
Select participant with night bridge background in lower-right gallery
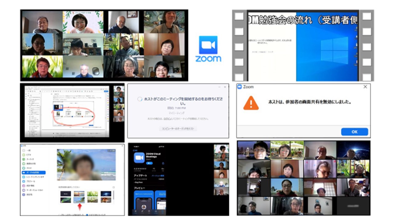point(254,150)
